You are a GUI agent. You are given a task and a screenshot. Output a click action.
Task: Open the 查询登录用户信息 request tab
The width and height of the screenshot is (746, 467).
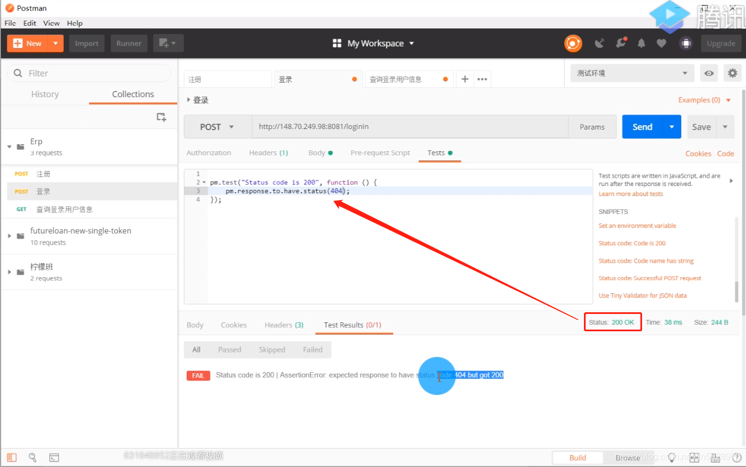[408, 79]
